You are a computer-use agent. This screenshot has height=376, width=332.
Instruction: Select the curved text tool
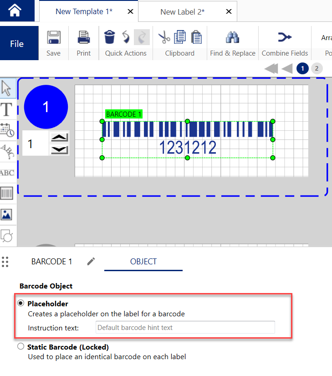tap(7, 152)
